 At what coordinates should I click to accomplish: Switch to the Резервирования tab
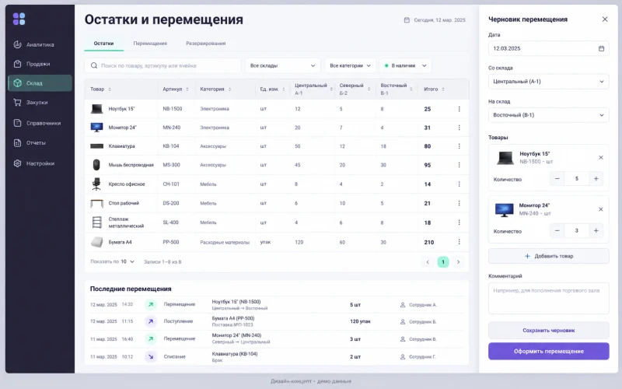(205, 44)
